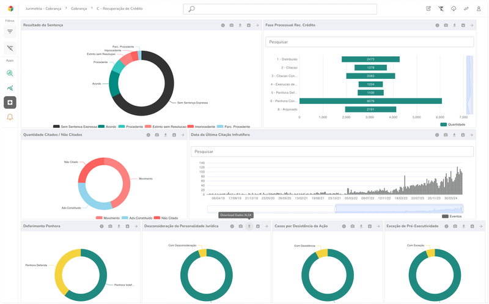Go to Jurimetria - Cobrança breadcrumb
This screenshot has height=304, width=489.
click(43, 9)
